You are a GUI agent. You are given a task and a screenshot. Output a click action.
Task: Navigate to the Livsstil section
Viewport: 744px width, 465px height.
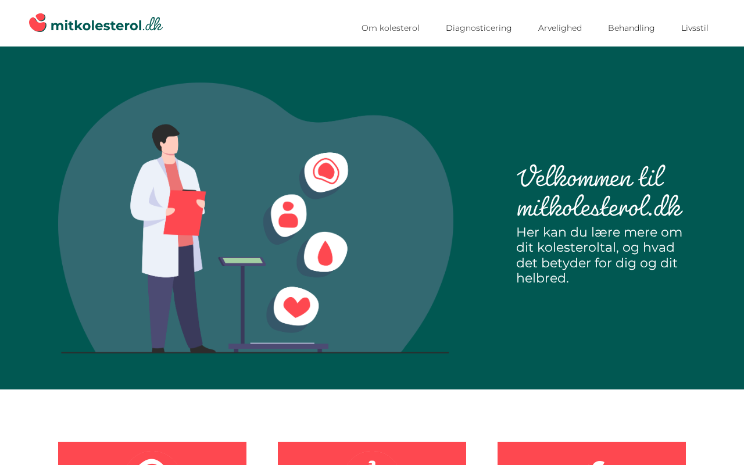695,28
